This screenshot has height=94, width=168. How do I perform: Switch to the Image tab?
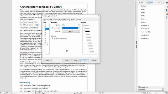pos(69,20)
